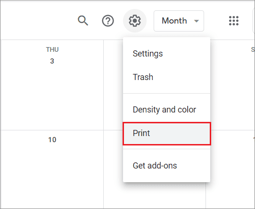Open the calendar search magnifier
Image resolution: width=255 pixels, height=209 pixels.
coord(83,21)
